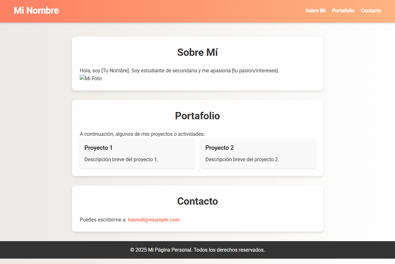Click the 'Puedes escribirme a:' label

click(103, 220)
